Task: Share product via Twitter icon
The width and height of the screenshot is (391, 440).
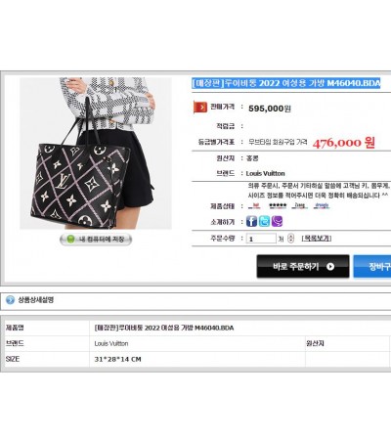Action: (x=264, y=222)
